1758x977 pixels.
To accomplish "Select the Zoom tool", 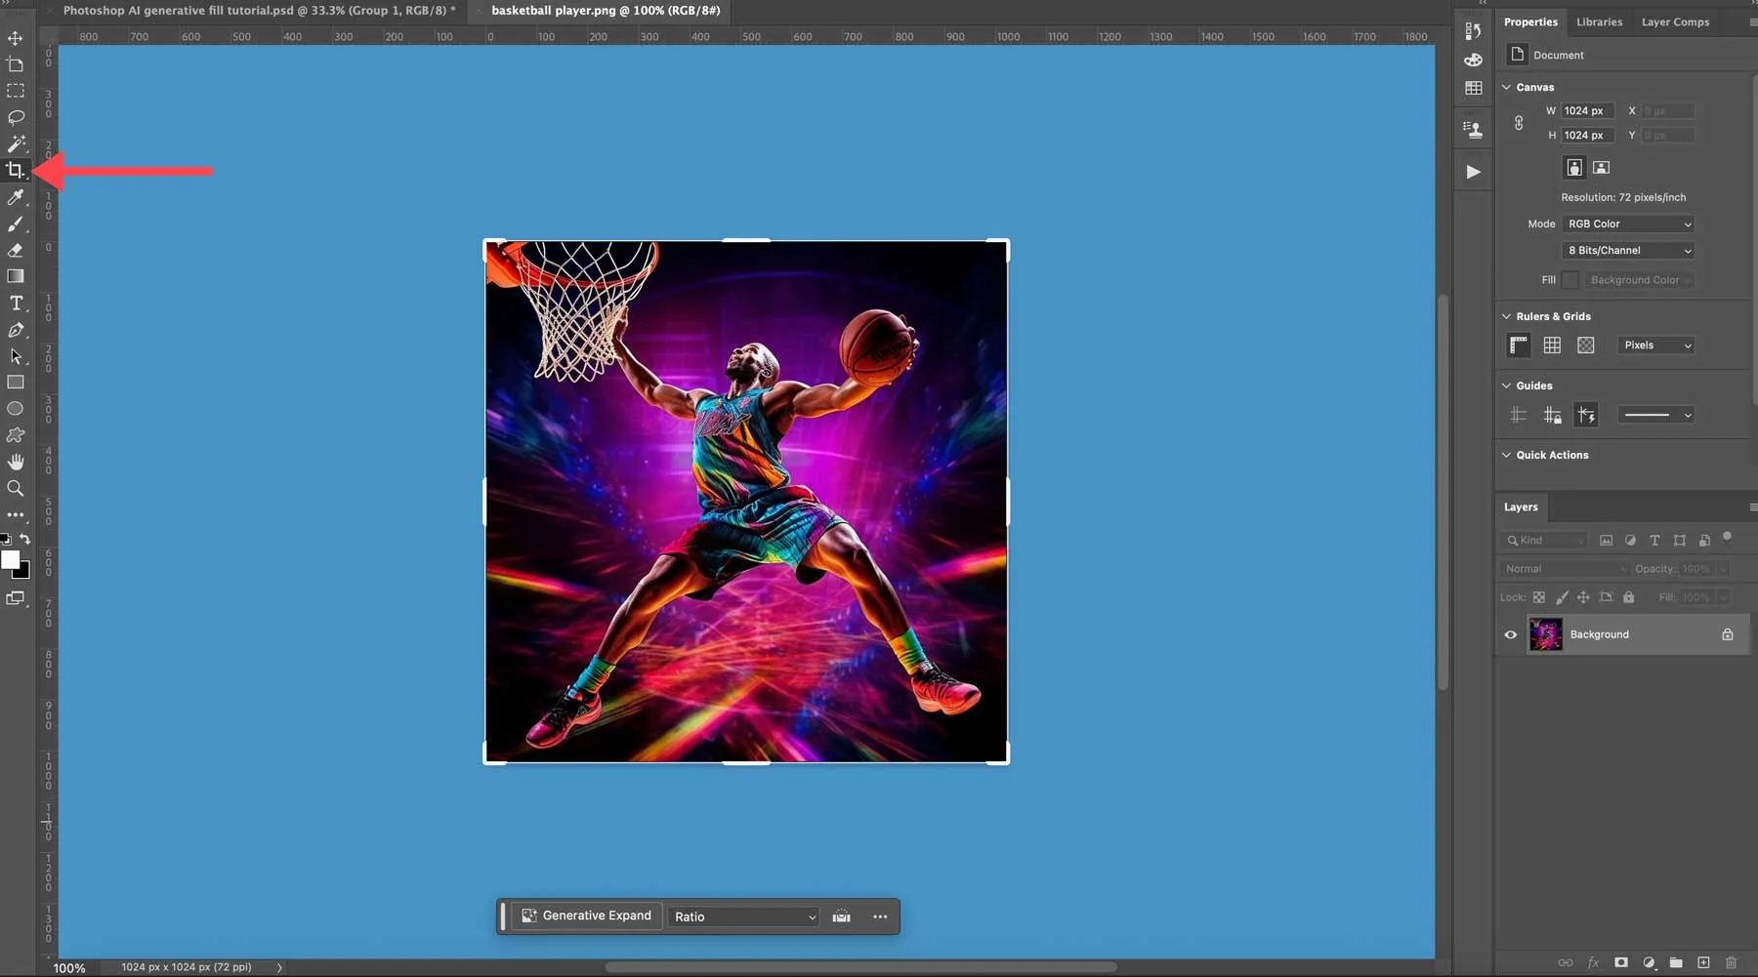I will (16, 489).
